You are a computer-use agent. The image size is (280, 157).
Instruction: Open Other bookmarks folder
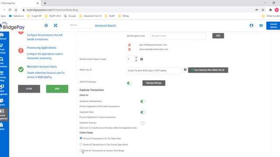tap(271, 16)
